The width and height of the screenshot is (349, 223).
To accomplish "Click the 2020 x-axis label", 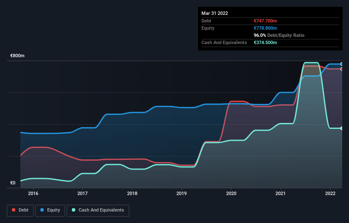I will pyautogui.click(x=231, y=193).
